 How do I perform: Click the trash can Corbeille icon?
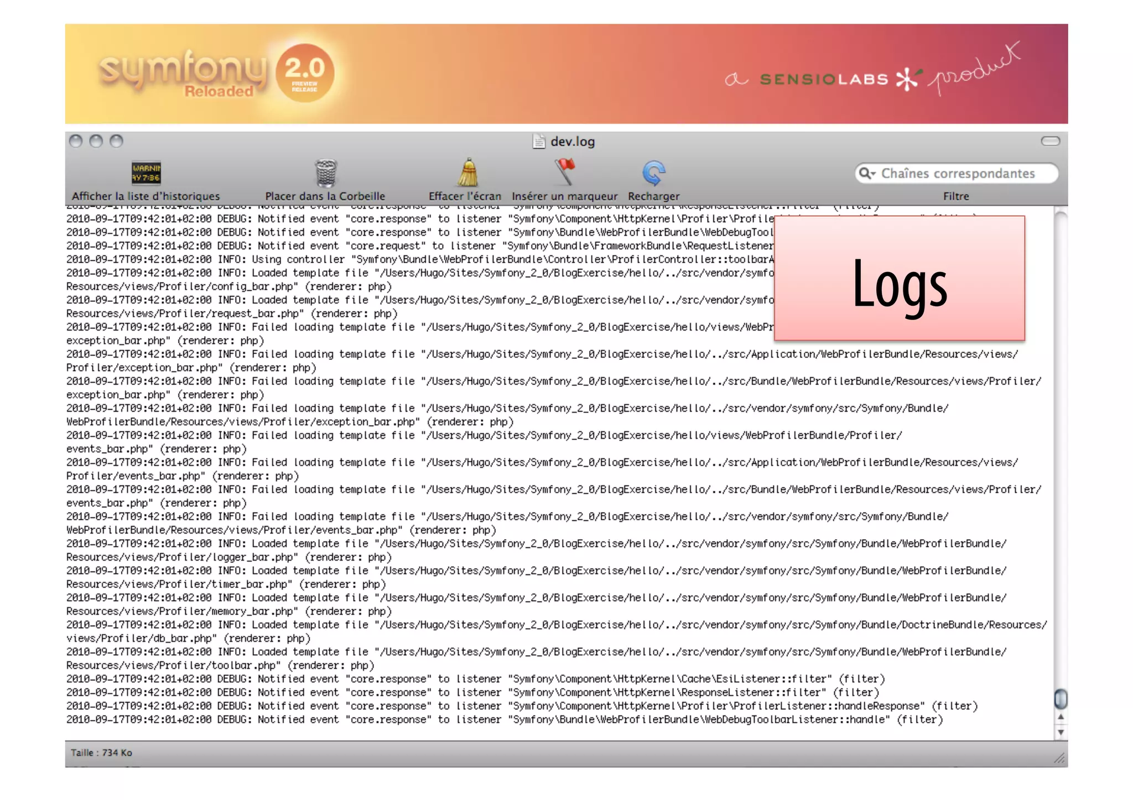(326, 173)
